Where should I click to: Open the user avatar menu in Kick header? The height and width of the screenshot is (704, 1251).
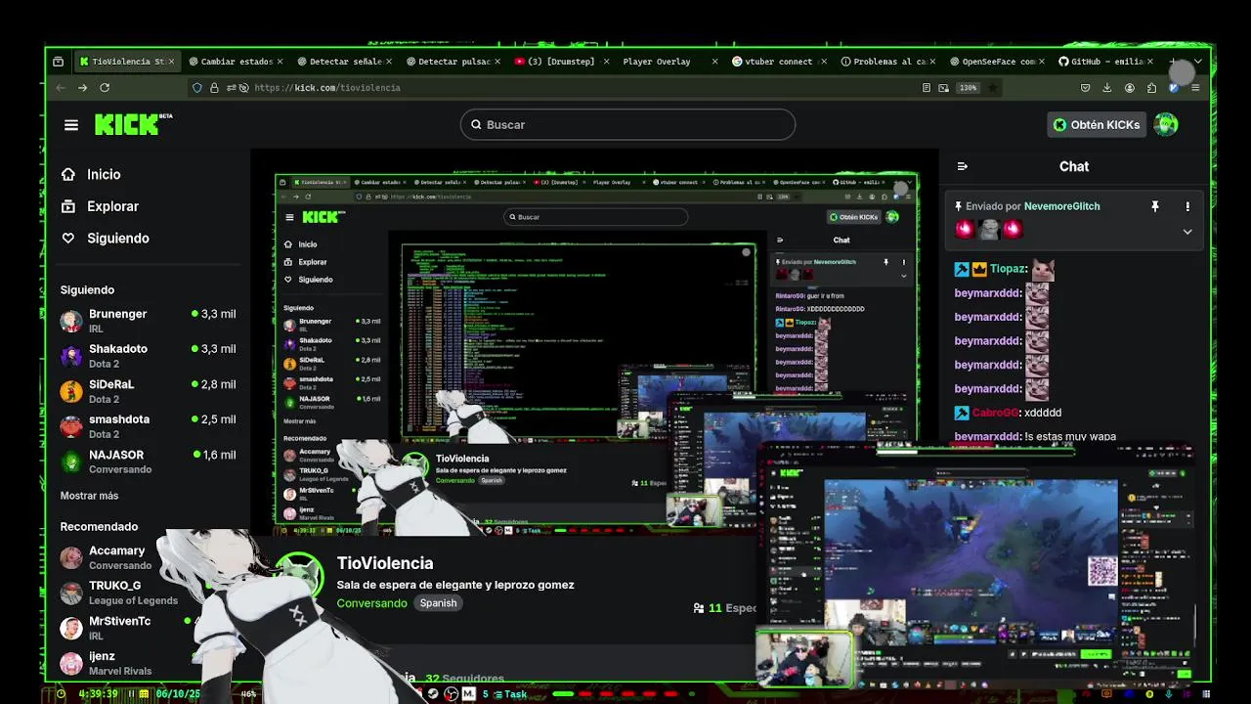1166,124
